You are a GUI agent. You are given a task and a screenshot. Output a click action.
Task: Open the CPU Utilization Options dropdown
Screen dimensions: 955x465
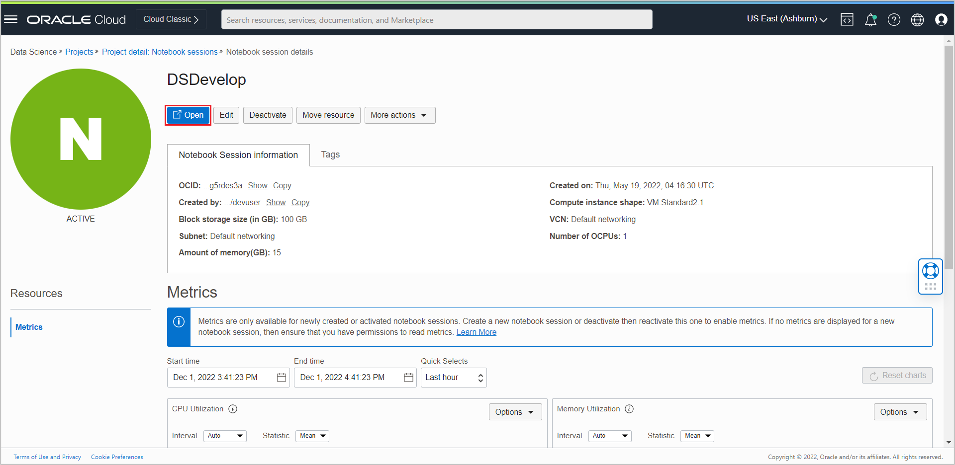515,412
